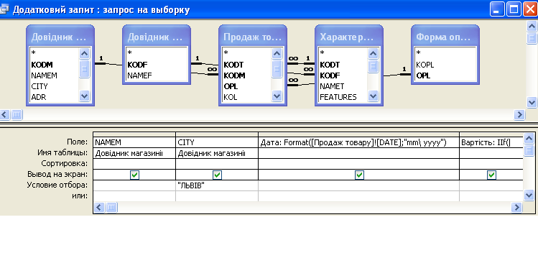Click the query window title bar icon
Image resolution: width=538 pixels, height=276 pixels.
(4, 9)
